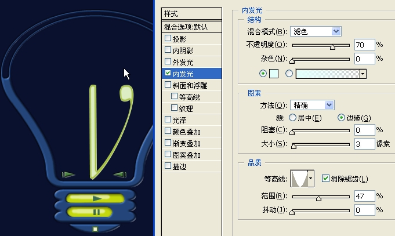Open the 描边 style settings row
Viewport: 395px width, 236px height.
click(191, 166)
